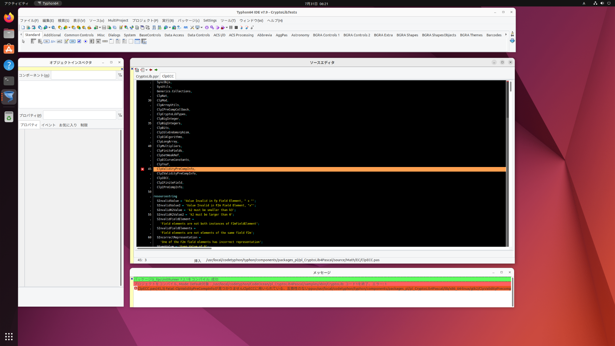Image resolution: width=615 pixels, height=346 pixels.
Task: Switch to the Additional palette tab
Action: coord(52,35)
